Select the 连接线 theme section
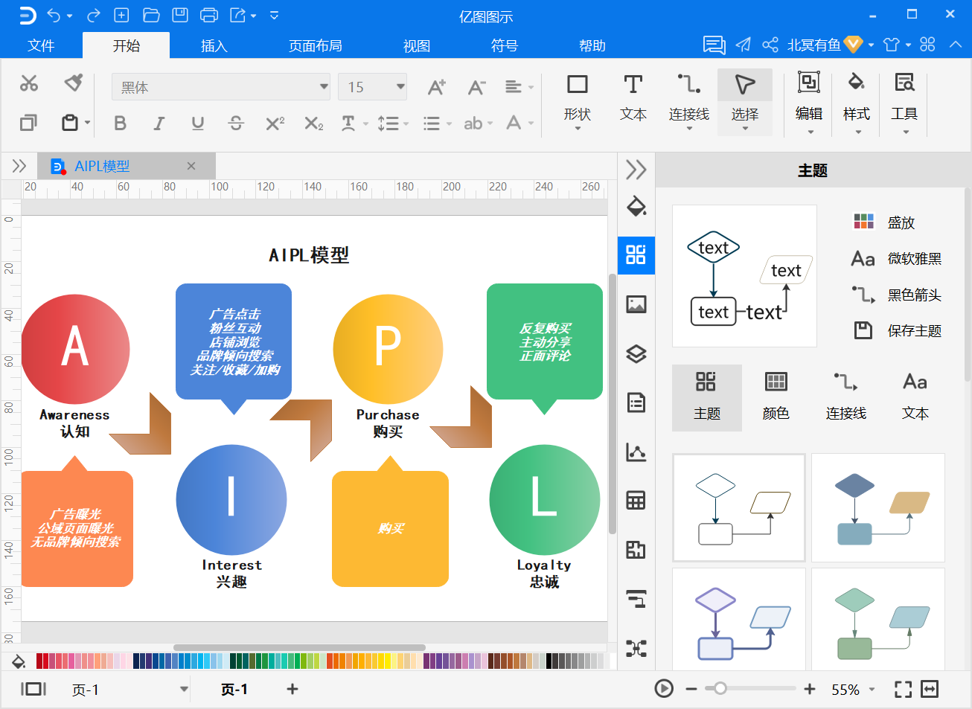 pyautogui.click(x=846, y=398)
